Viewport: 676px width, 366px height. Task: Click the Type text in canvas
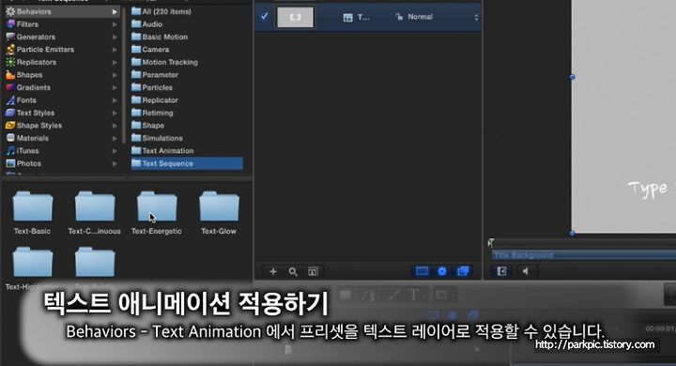(x=648, y=189)
